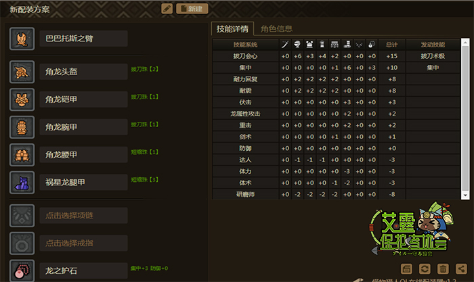Click the 拔刀珠【2】 decoration link for helmet
Image resolution: width=474 pixels, height=282 pixels.
pos(145,69)
